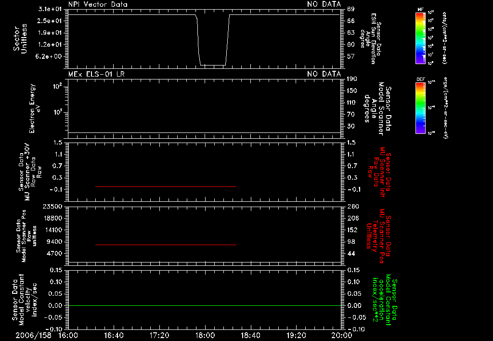Click the MEx ELS-01 LR panel title

pos(96,74)
